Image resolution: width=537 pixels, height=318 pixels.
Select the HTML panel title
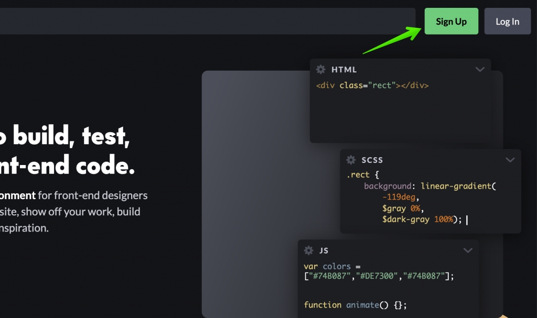[x=344, y=70]
